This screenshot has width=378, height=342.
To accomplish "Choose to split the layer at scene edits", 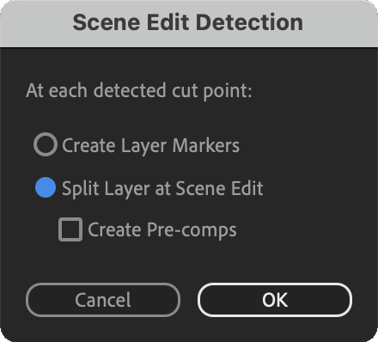I will coord(46,187).
